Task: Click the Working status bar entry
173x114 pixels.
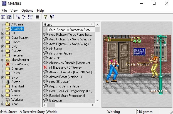Action: 121,112
